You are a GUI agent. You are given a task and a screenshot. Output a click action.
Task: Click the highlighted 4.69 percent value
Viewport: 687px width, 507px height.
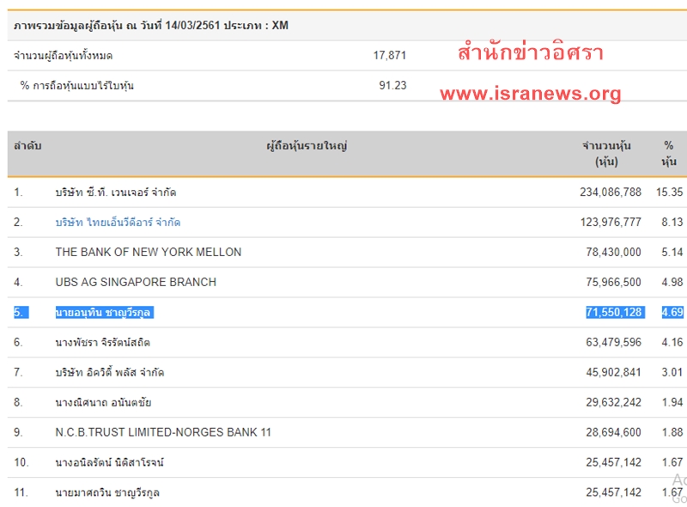672,313
